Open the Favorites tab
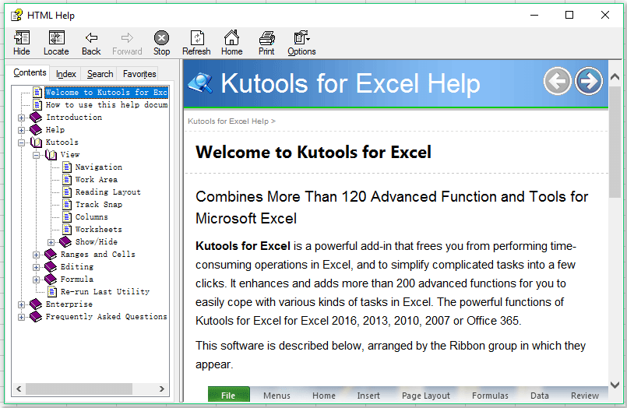627x408 pixels. 139,74
